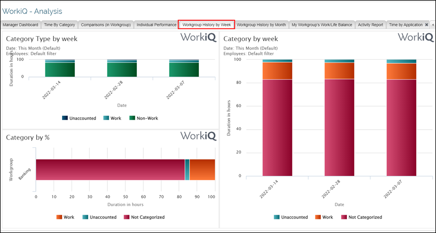Switch to the Activity Report tab
This screenshot has height=233, width=436.
(x=370, y=25)
